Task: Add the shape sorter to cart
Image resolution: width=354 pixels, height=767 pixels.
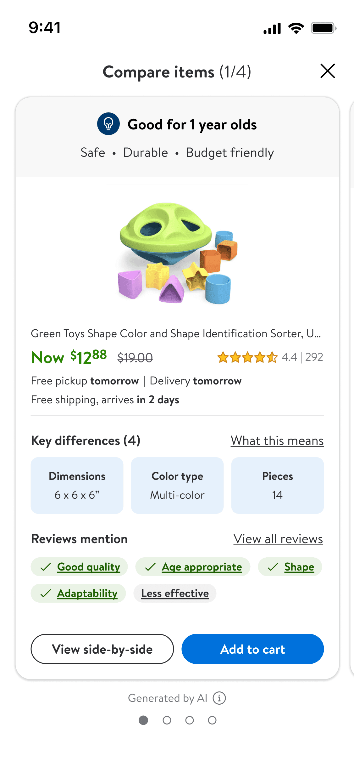Action: 252,649
